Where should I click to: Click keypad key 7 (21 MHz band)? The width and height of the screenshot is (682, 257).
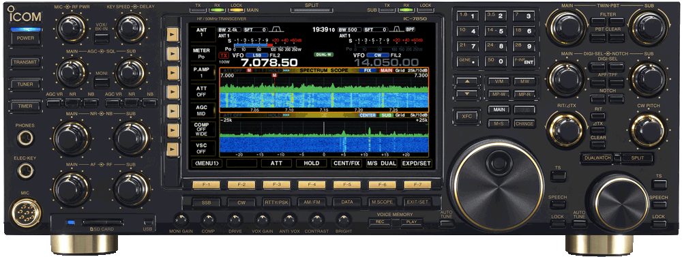468,46
